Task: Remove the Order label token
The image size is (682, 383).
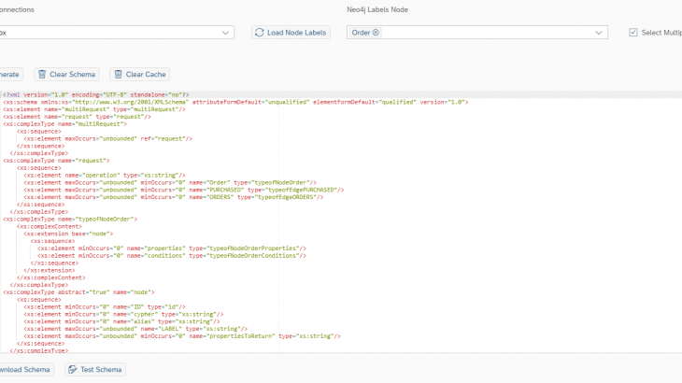Action: [x=376, y=33]
